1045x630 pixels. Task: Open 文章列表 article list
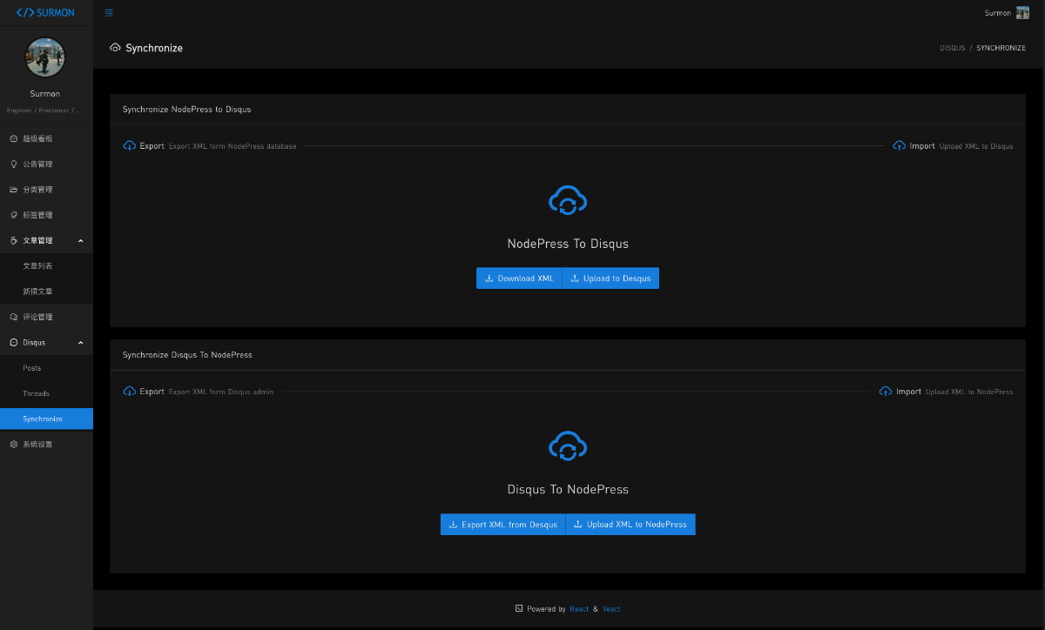point(37,266)
